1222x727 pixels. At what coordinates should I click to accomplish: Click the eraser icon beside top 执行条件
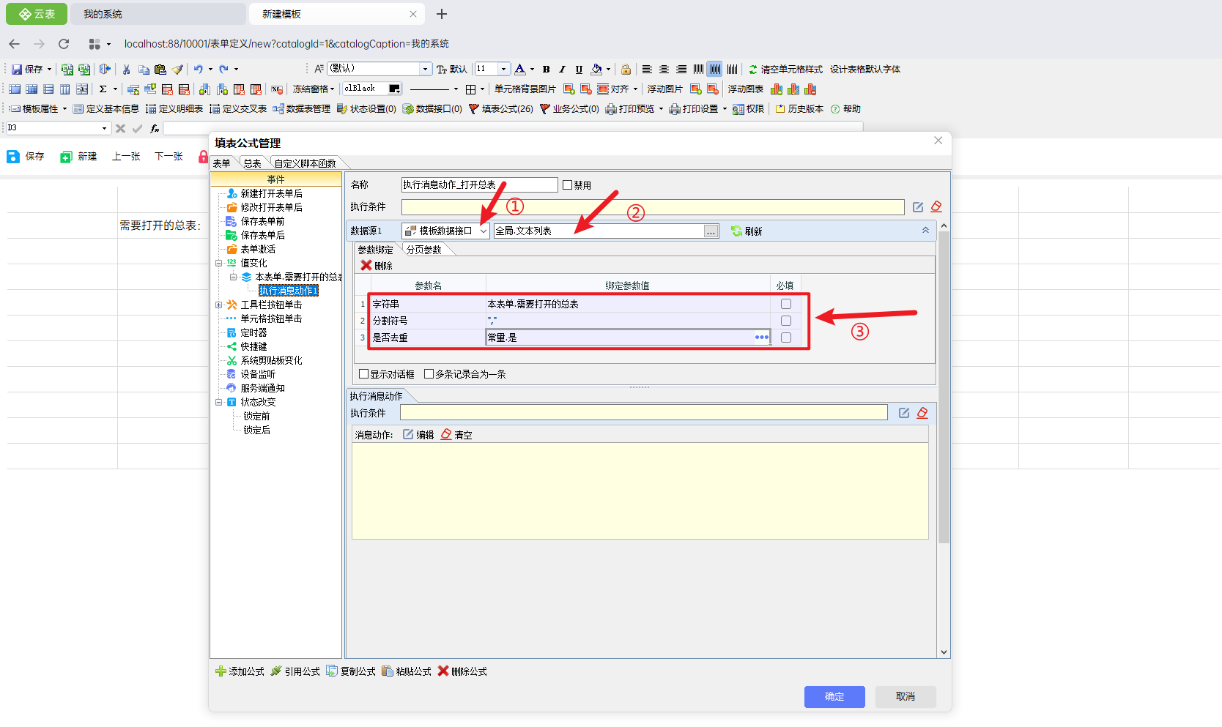pos(936,207)
